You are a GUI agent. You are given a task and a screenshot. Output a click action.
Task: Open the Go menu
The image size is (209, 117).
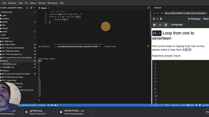26,3
